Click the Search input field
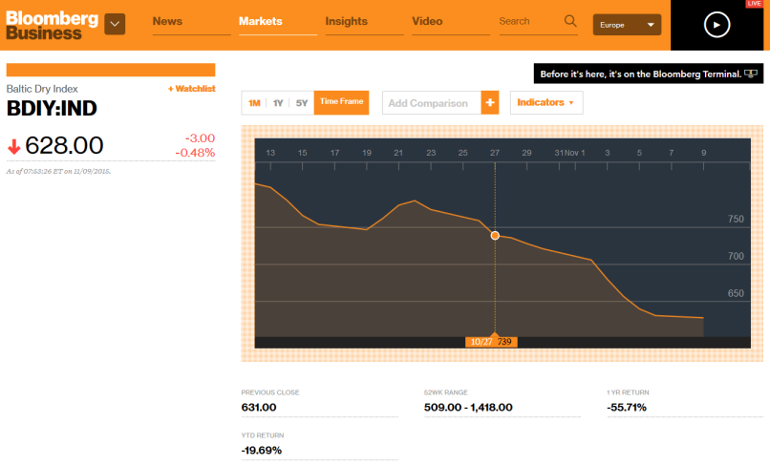 pos(525,21)
